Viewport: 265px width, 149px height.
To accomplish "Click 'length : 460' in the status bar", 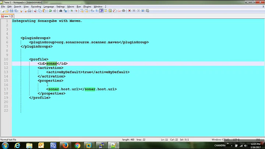I will click(x=128, y=140).
